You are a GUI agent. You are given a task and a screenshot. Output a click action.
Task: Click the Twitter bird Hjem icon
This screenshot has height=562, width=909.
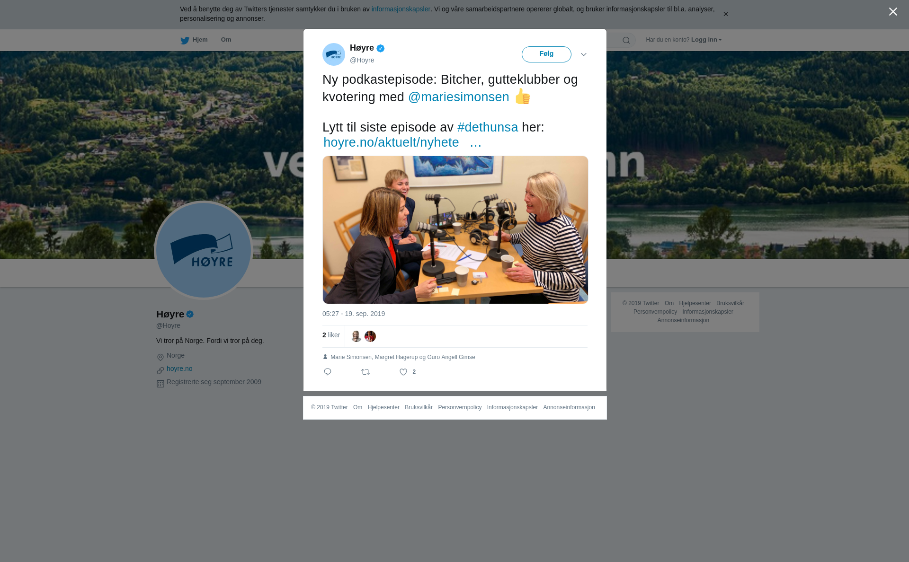point(185,40)
